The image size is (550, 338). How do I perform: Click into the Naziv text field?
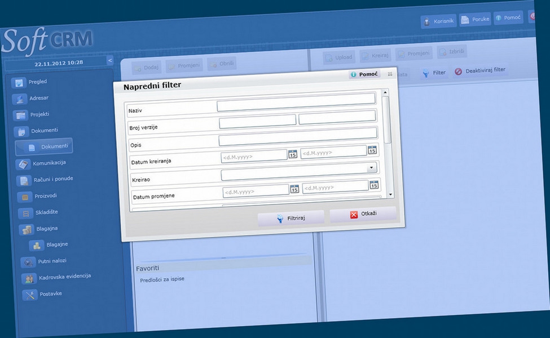click(296, 100)
